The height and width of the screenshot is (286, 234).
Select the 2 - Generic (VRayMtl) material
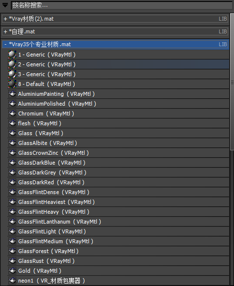tap(118, 64)
